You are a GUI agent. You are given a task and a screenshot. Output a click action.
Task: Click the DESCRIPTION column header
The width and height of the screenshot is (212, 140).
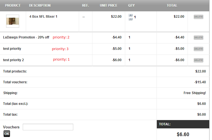click(x=40, y=6)
